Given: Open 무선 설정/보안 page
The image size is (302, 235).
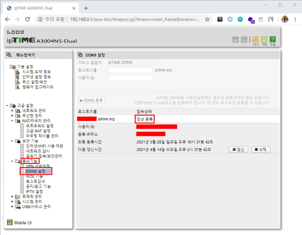Looking at the screenshot, I should pos(34,82).
